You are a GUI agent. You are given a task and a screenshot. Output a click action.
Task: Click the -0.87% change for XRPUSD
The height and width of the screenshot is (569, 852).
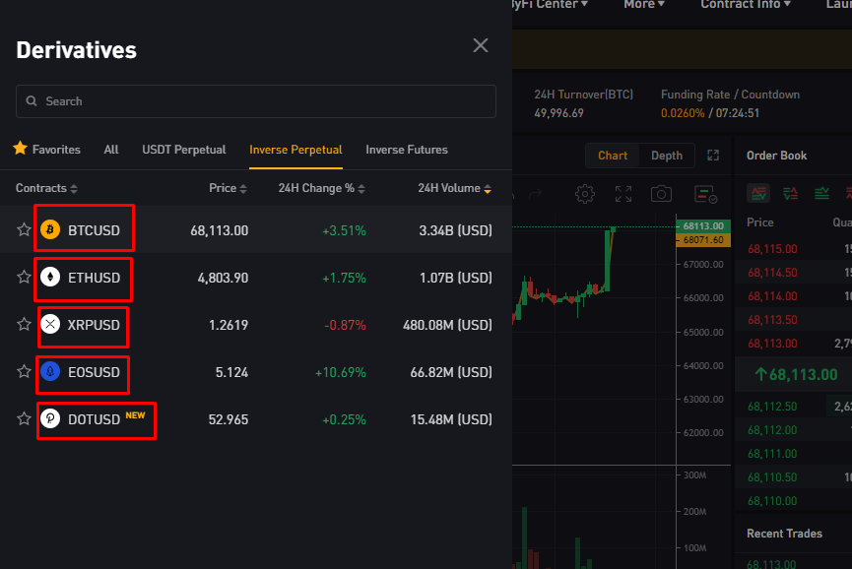(x=345, y=325)
